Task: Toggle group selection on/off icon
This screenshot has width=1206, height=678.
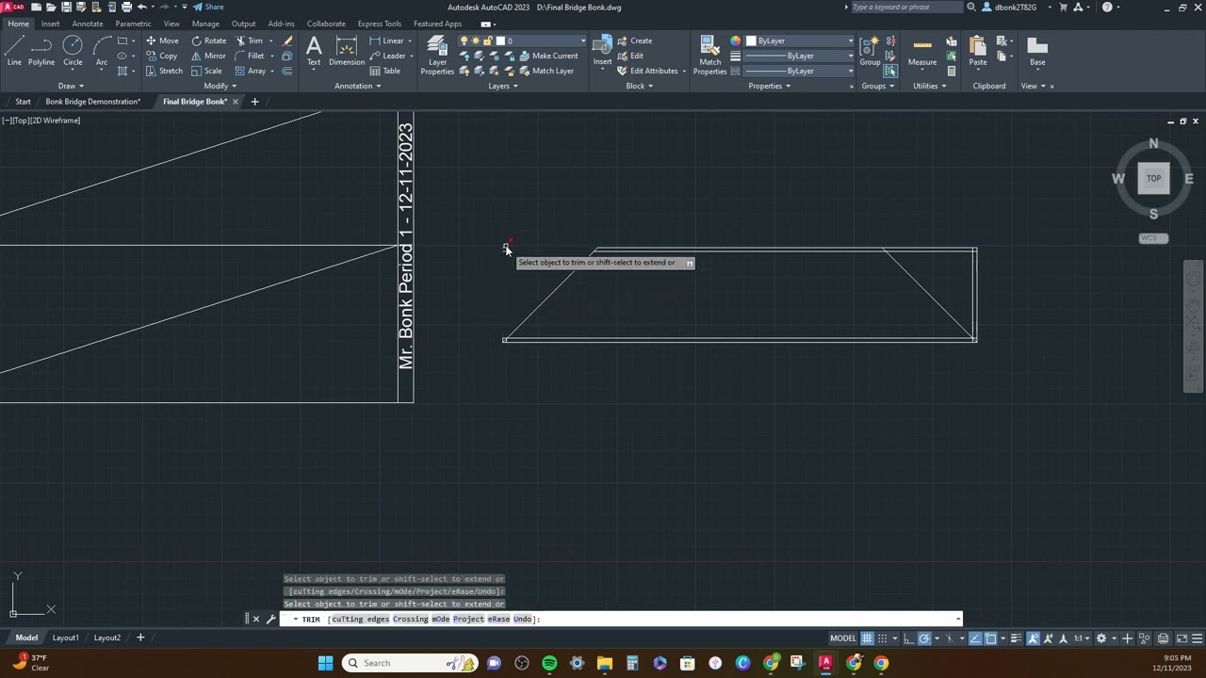Action: click(x=890, y=71)
